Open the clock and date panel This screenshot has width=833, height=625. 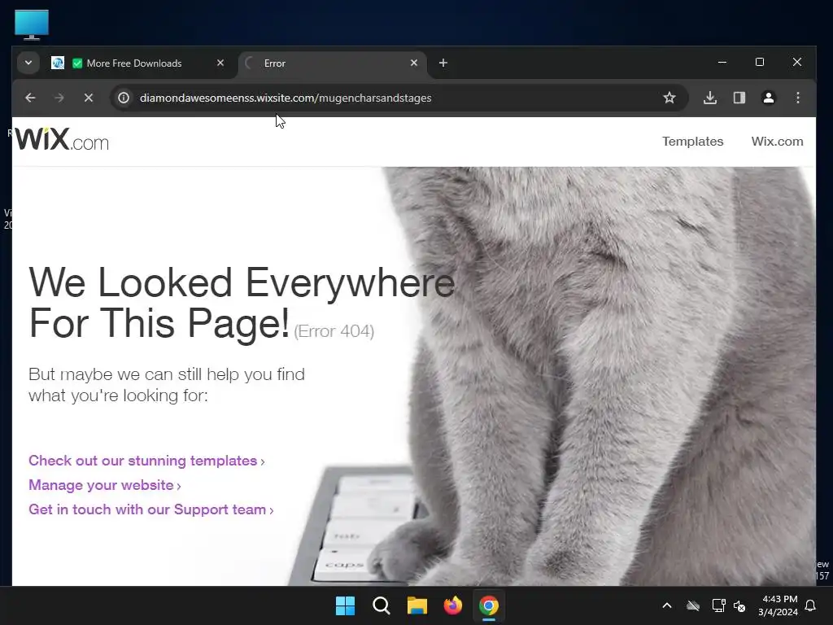[778, 605]
